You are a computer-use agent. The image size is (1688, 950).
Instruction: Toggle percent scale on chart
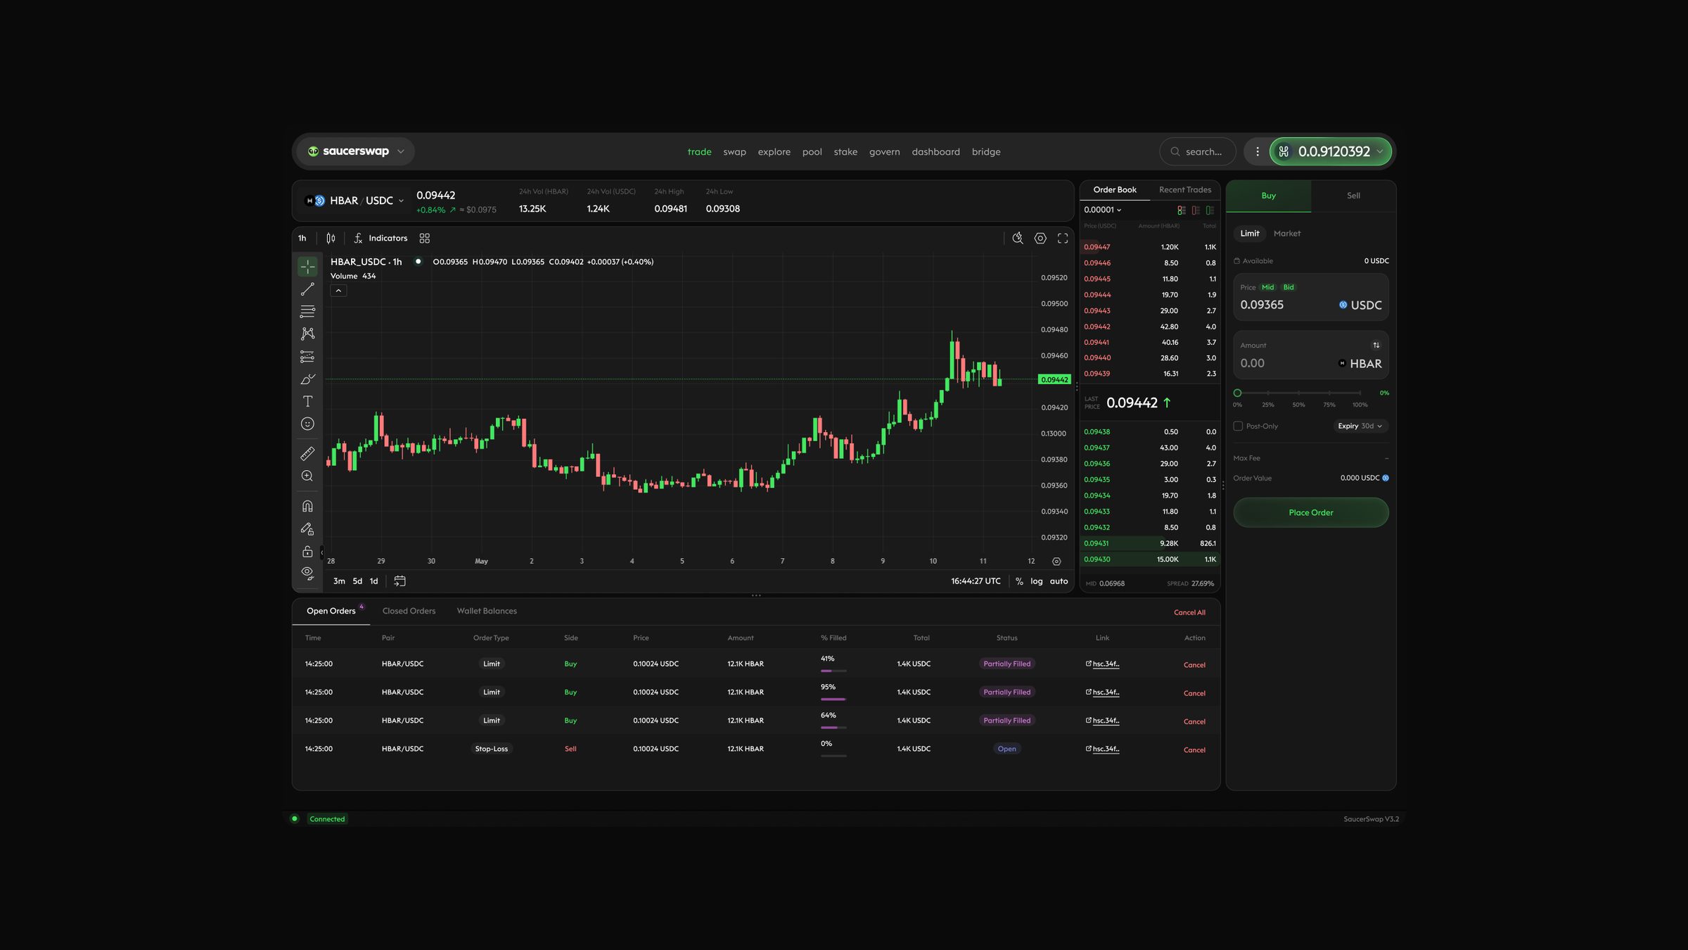pyautogui.click(x=1019, y=581)
